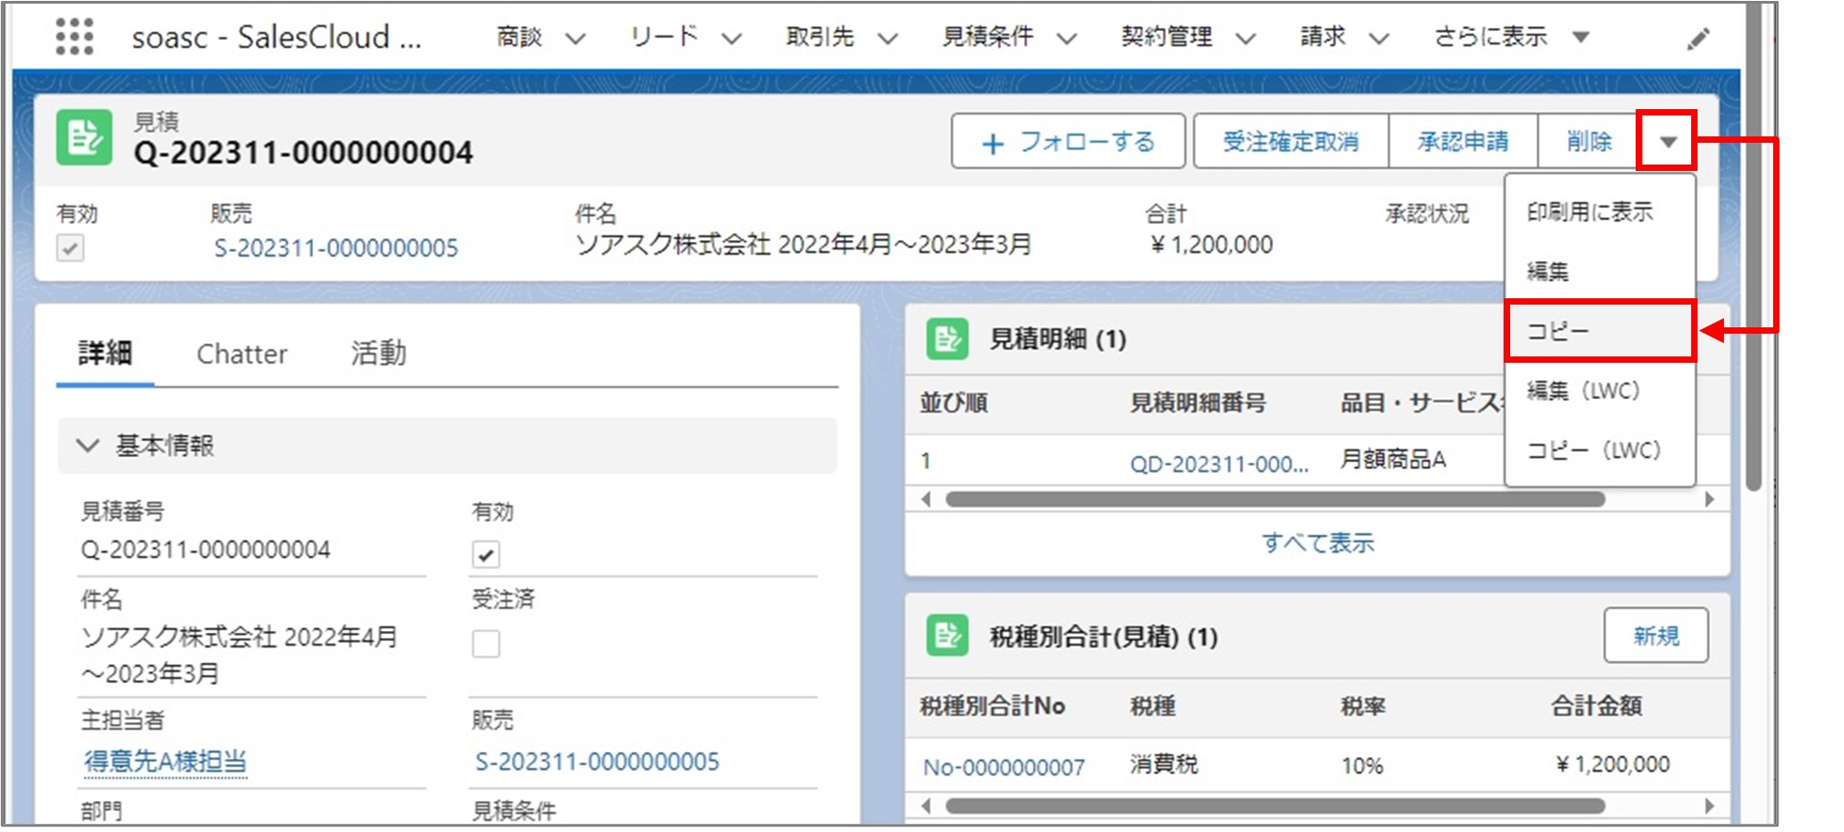Click すべて表示 in 見積明細 list
The image size is (1844, 832).
[1317, 543]
